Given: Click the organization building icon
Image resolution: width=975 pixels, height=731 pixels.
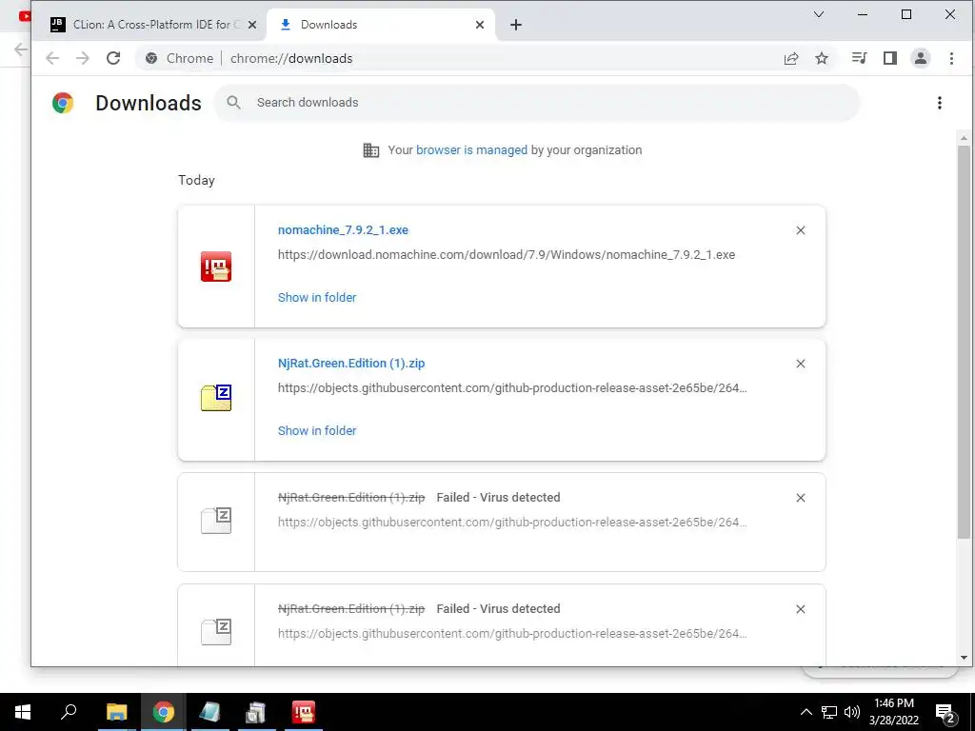Looking at the screenshot, I should click(371, 150).
